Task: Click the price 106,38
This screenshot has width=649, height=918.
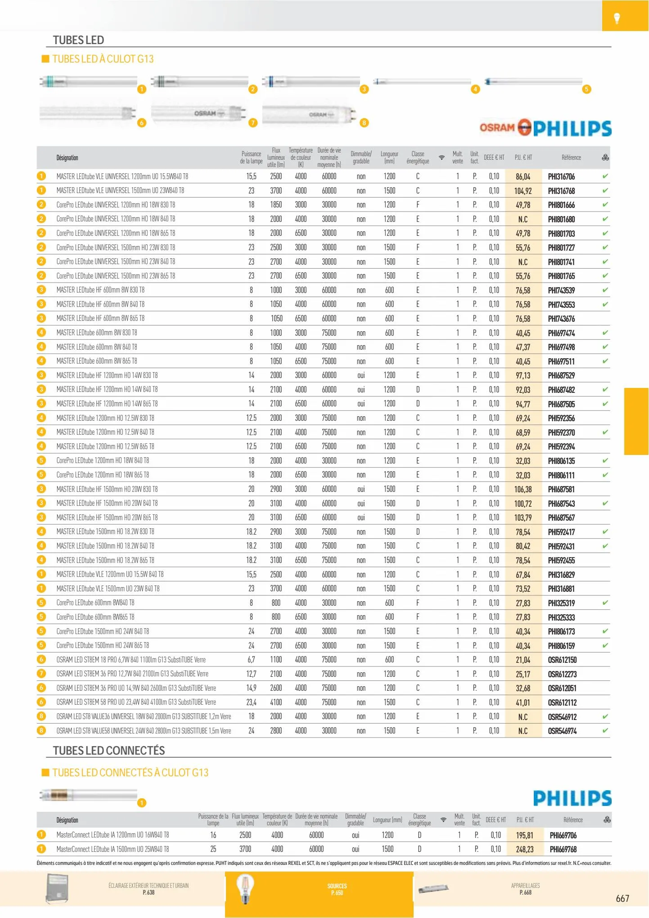Action: 523,490
